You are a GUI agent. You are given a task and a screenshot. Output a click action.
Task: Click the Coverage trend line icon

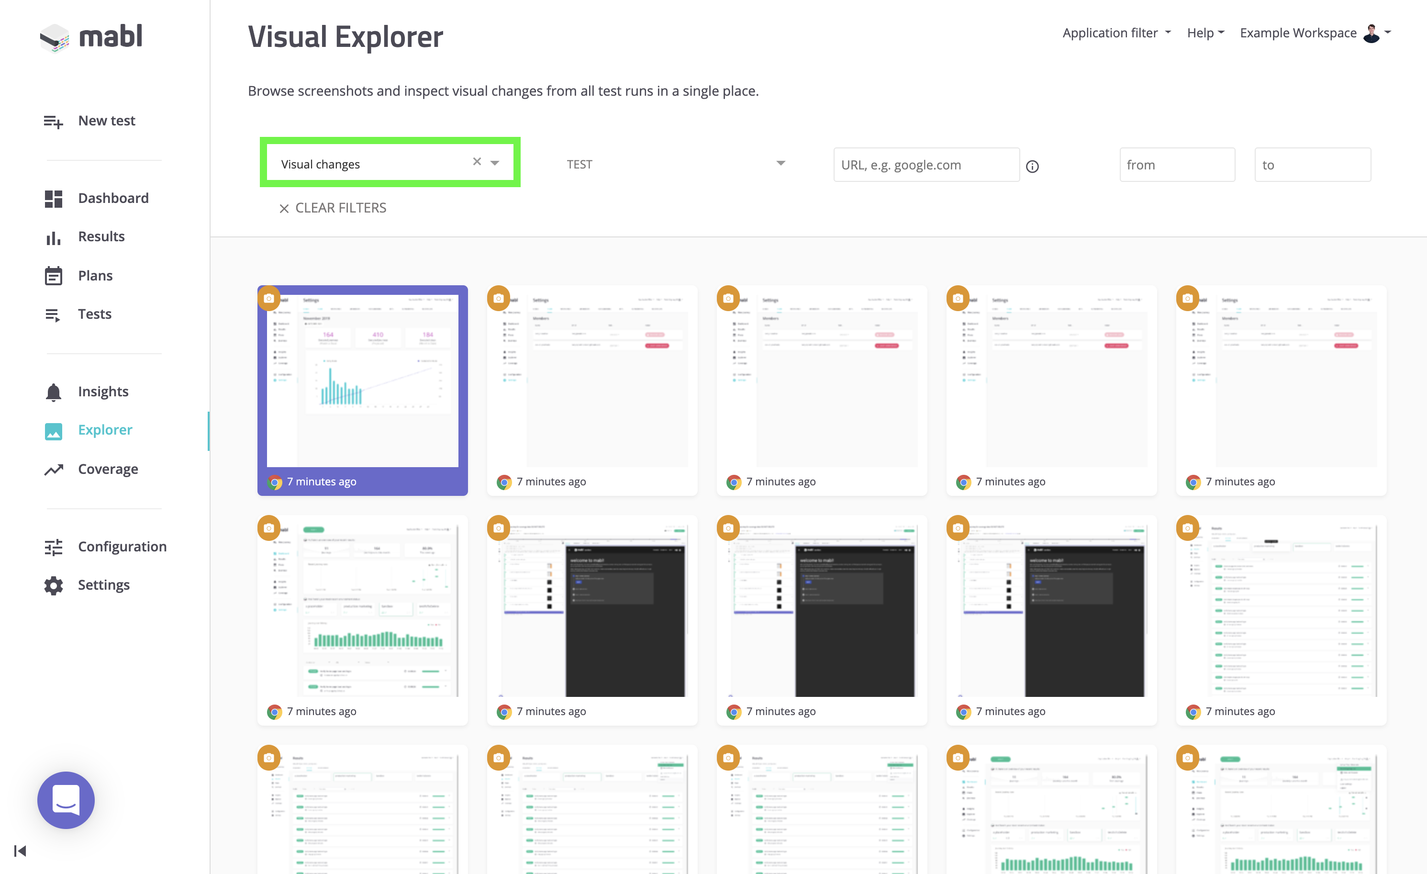(x=53, y=469)
